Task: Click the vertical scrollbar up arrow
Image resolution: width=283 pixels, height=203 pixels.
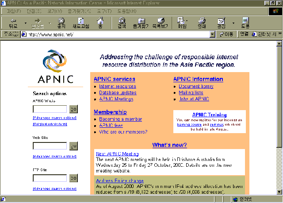Action: pos(279,44)
